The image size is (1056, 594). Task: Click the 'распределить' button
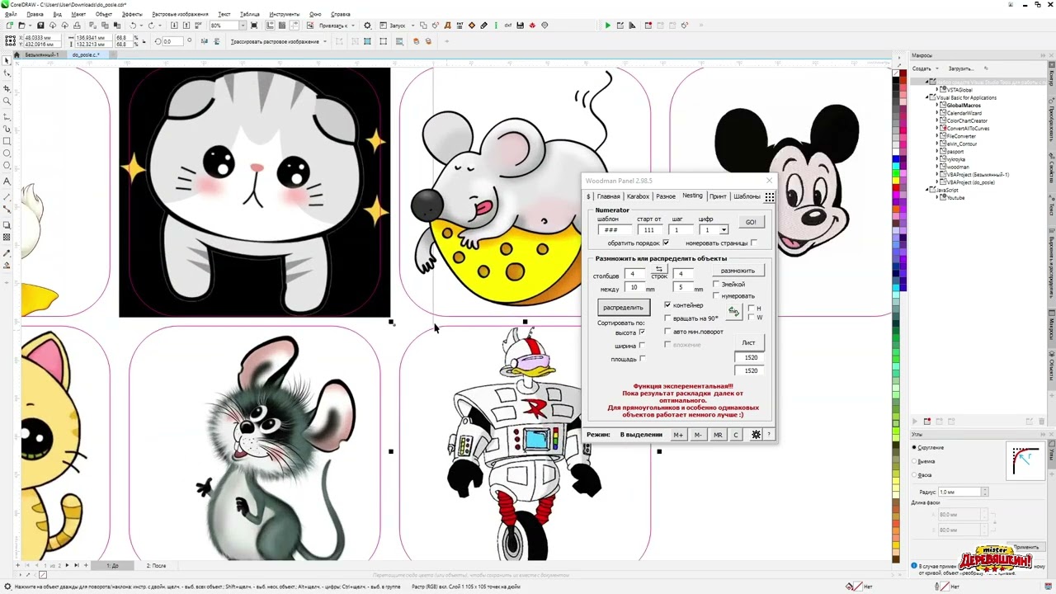pyautogui.click(x=623, y=308)
